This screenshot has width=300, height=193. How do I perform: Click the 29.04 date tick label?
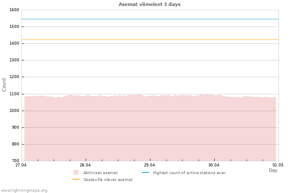pyautogui.click(x=150, y=165)
